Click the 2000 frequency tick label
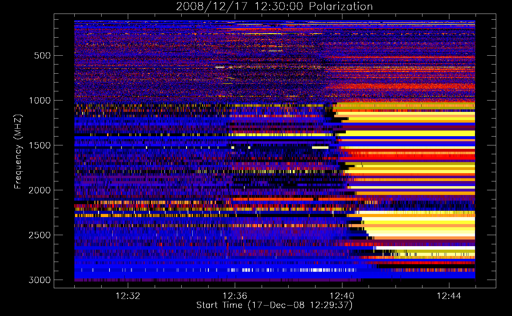This screenshot has width=512, height=316. click(x=40, y=190)
